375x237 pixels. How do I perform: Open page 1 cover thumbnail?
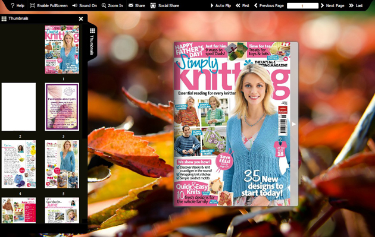click(62, 49)
